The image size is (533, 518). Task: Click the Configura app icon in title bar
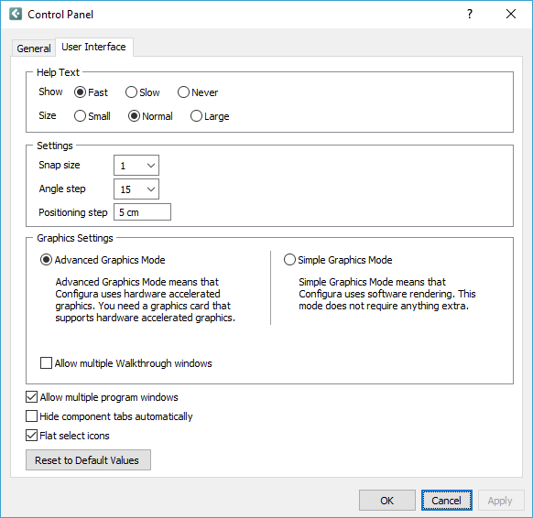coord(16,14)
